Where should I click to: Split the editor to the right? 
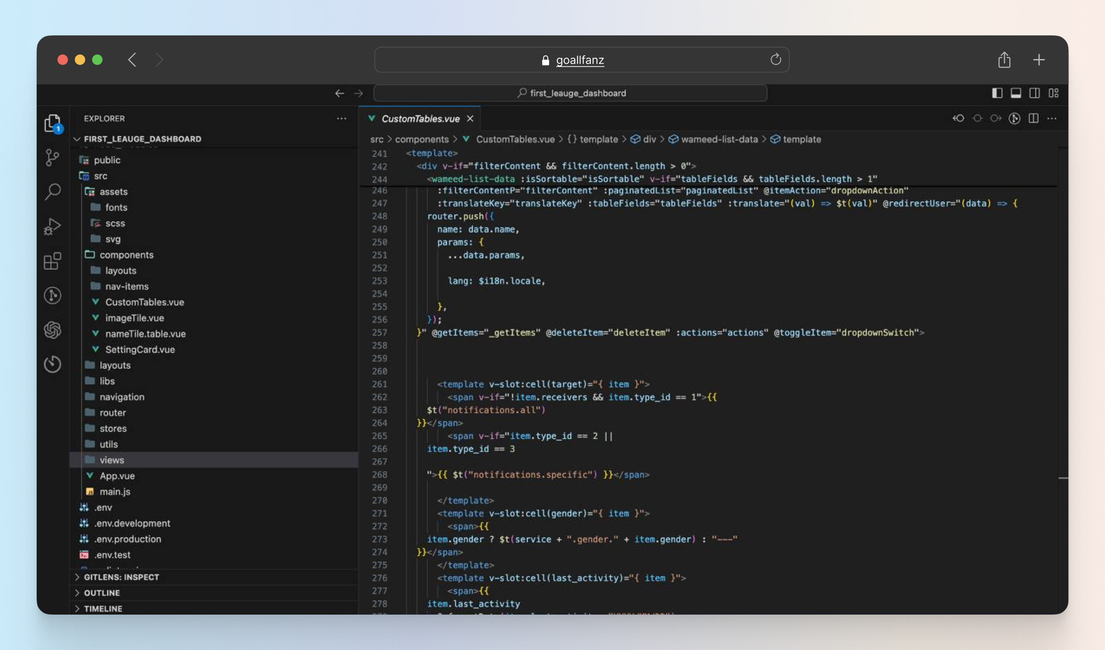click(x=1034, y=119)
